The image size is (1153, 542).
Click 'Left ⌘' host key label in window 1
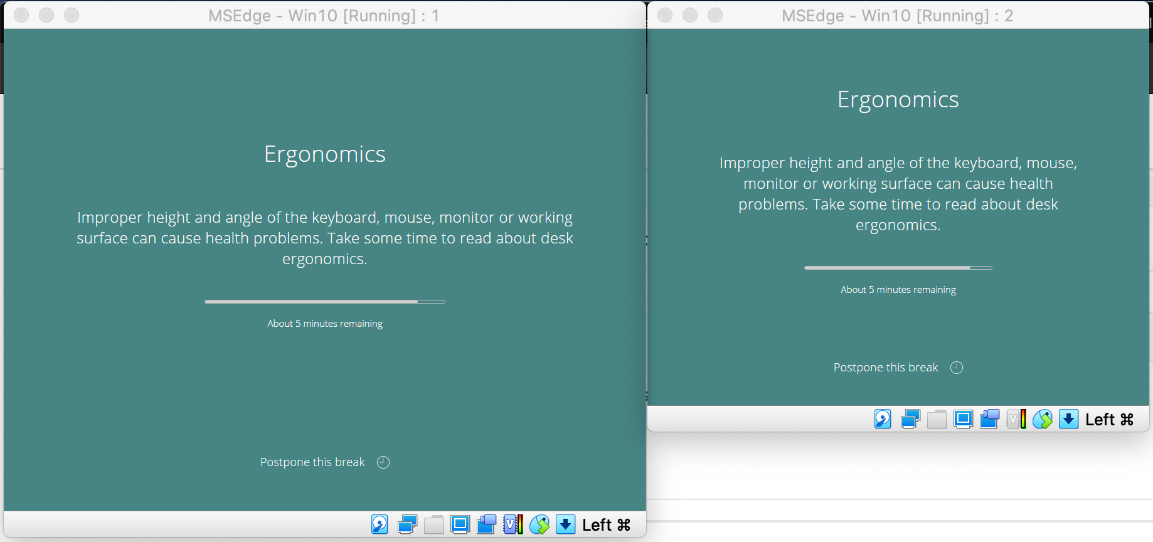[x=606, y=525]
